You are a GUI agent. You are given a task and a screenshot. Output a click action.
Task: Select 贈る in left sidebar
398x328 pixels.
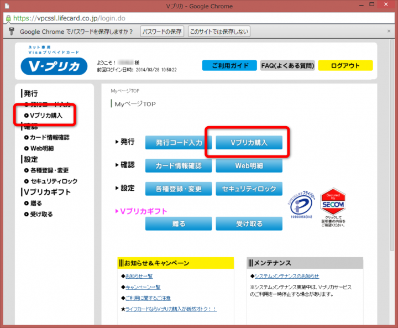click(33, 203)
